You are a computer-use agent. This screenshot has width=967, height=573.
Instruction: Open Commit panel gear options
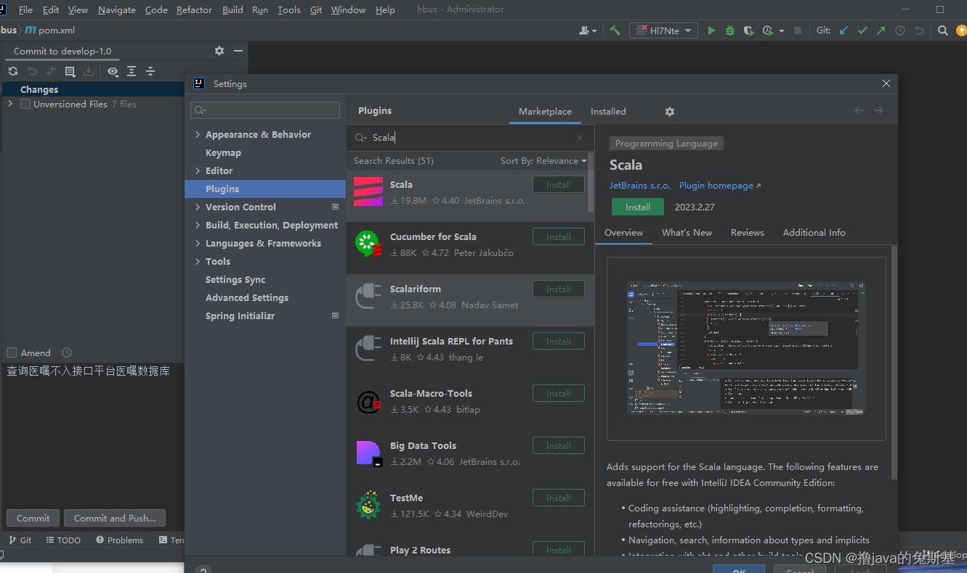pyautogui.click(x=219, y=51)
